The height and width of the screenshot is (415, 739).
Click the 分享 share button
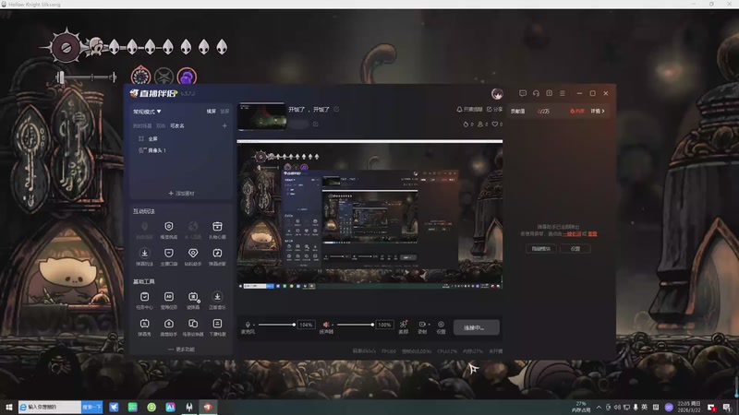click(494, 109)
